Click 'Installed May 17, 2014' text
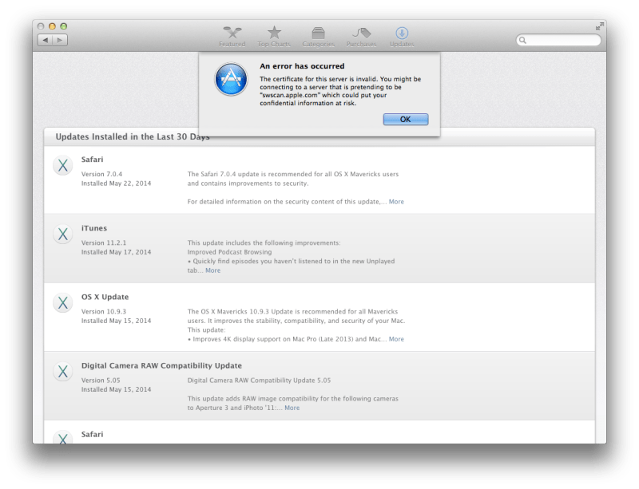Image resolution: width=639 pixels, height=489 pixels. tap(116, 252)
